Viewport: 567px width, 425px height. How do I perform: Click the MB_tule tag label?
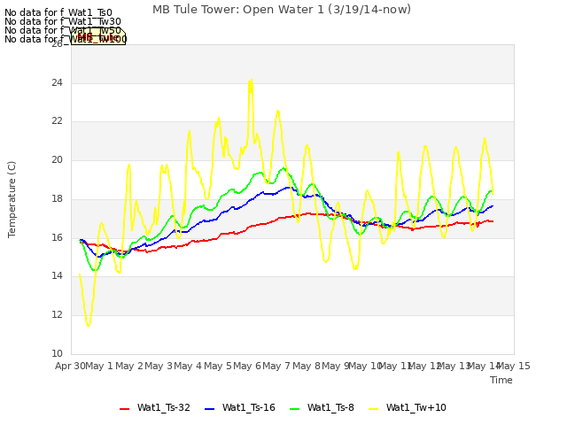(x=98, y=37)
